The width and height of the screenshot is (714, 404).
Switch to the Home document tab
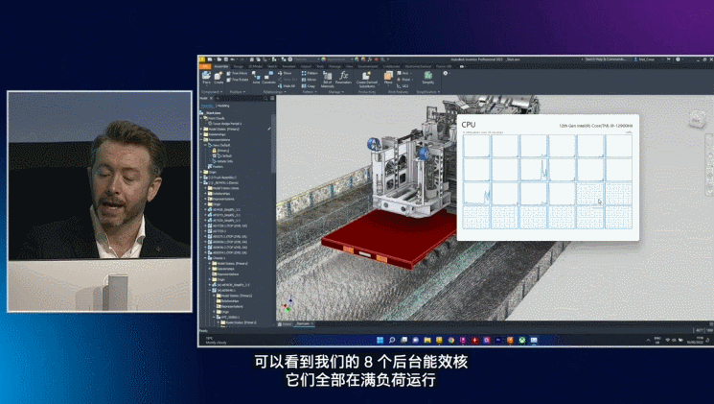[285, 323]
